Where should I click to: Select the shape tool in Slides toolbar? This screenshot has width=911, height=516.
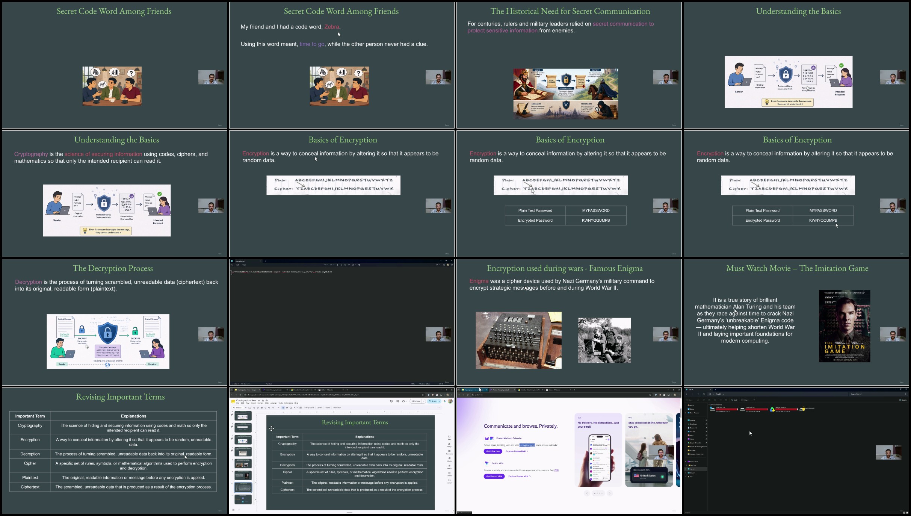(291, 408)
